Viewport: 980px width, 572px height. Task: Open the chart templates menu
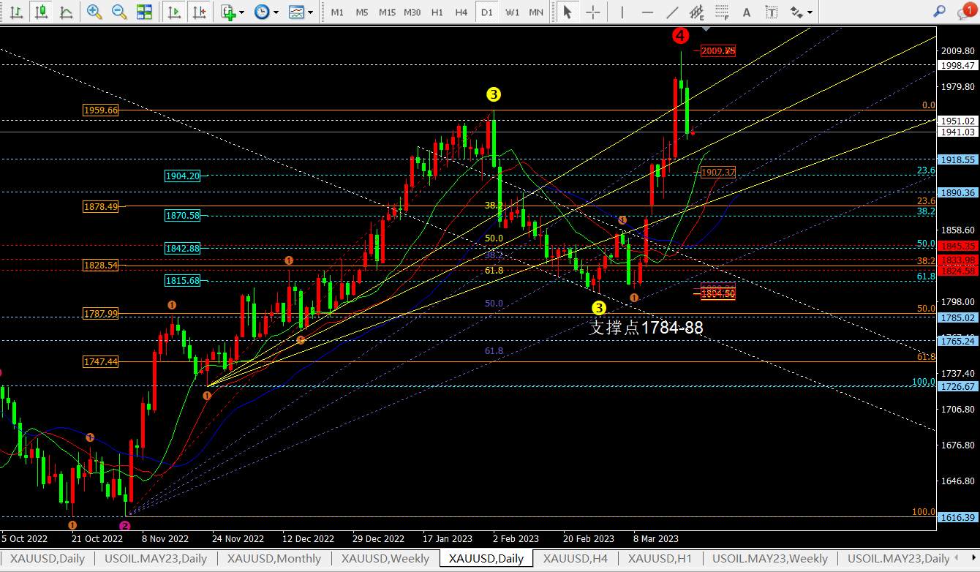pyautogui.click(x=296, y=12)
